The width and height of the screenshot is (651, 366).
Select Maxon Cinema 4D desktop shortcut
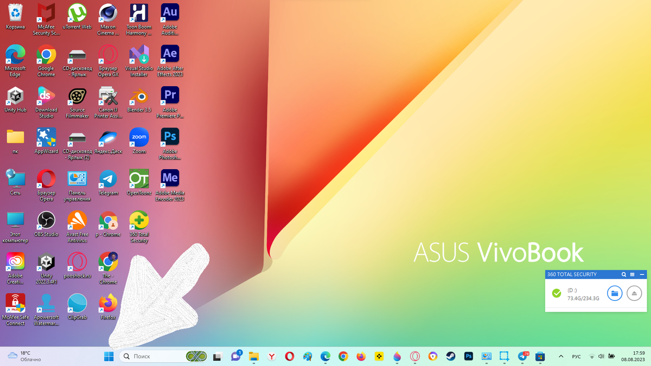pyautogui.click(x=108, y=19)
